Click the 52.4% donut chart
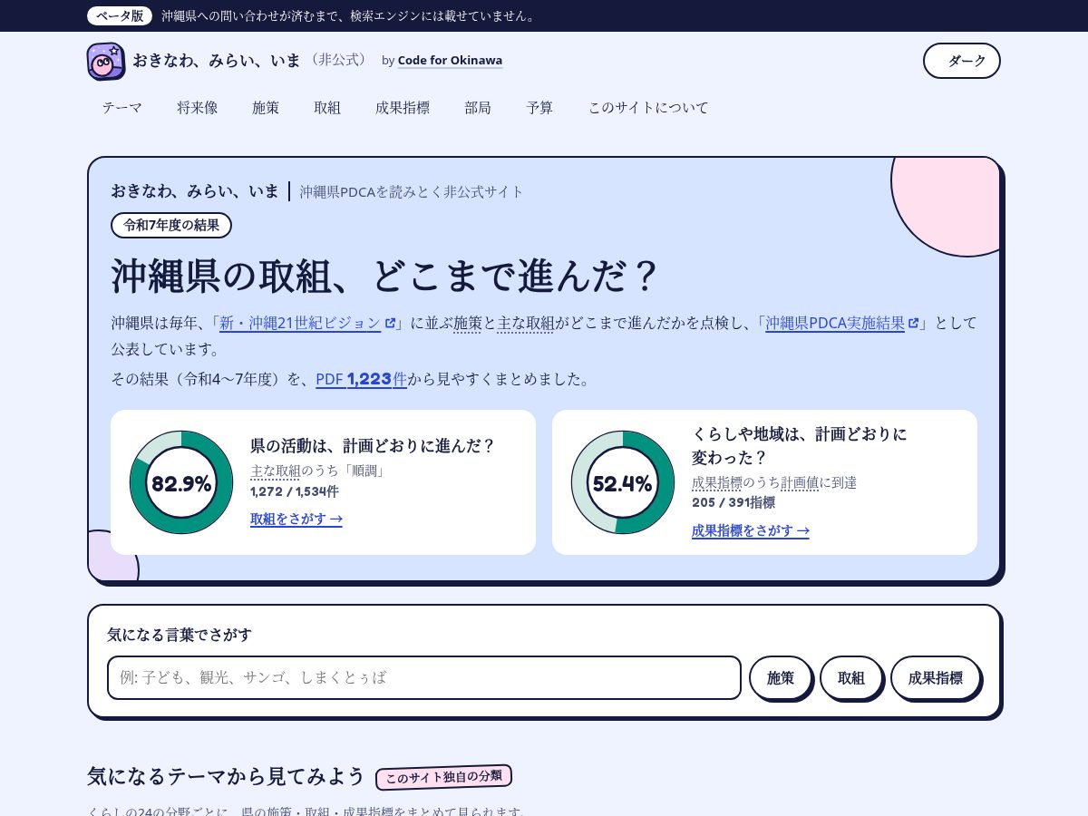The height and width of the screenshot is (816, 1088). [623, 482]
